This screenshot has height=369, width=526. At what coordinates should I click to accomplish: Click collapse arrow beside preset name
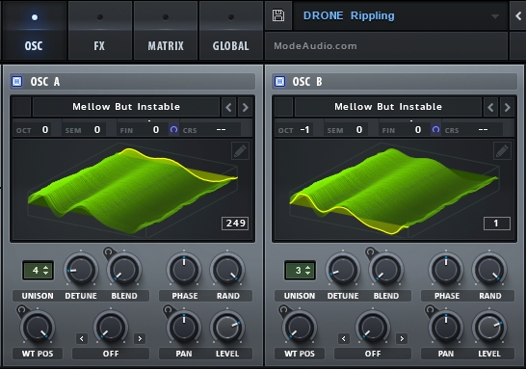518,15
